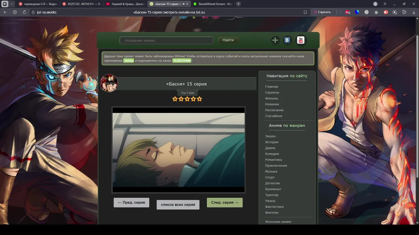
Task: Switch to the 45257.82- 44754.51 tab
Action: tap(81, 4)
